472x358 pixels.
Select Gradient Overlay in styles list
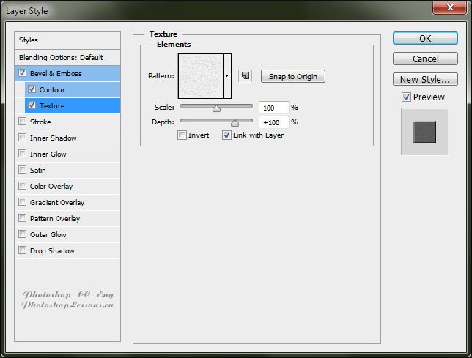[56, 202]
